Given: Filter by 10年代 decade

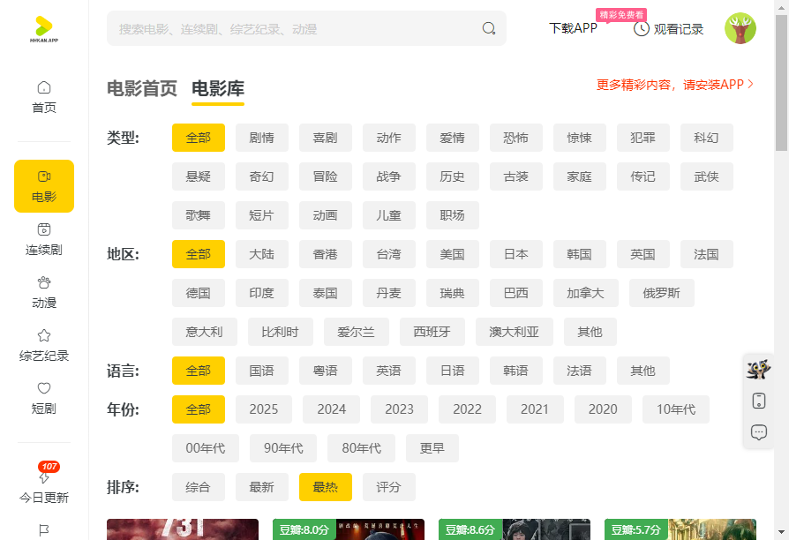Looking at the screenshot, I should 676,409.
